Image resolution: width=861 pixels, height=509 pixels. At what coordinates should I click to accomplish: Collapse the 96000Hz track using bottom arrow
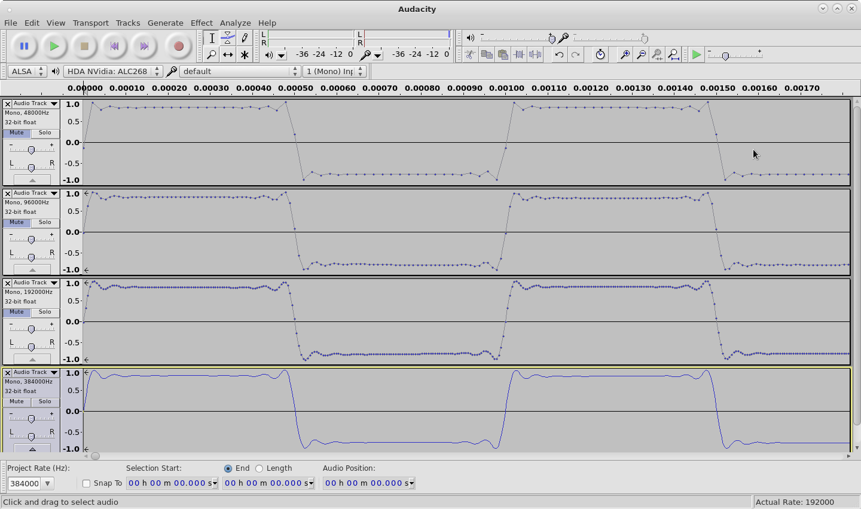click(x=32, y=269)
